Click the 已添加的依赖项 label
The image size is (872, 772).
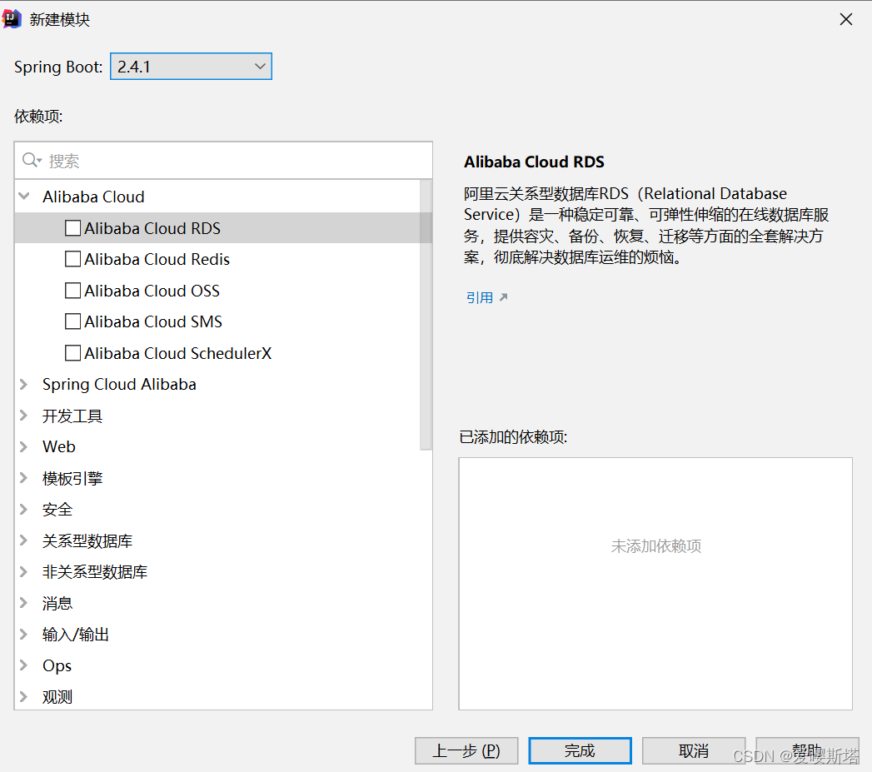click(513, 436)
